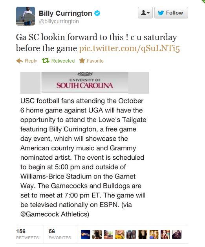
Task: View the 156 retweets list
Action: (x=27, y=234)
